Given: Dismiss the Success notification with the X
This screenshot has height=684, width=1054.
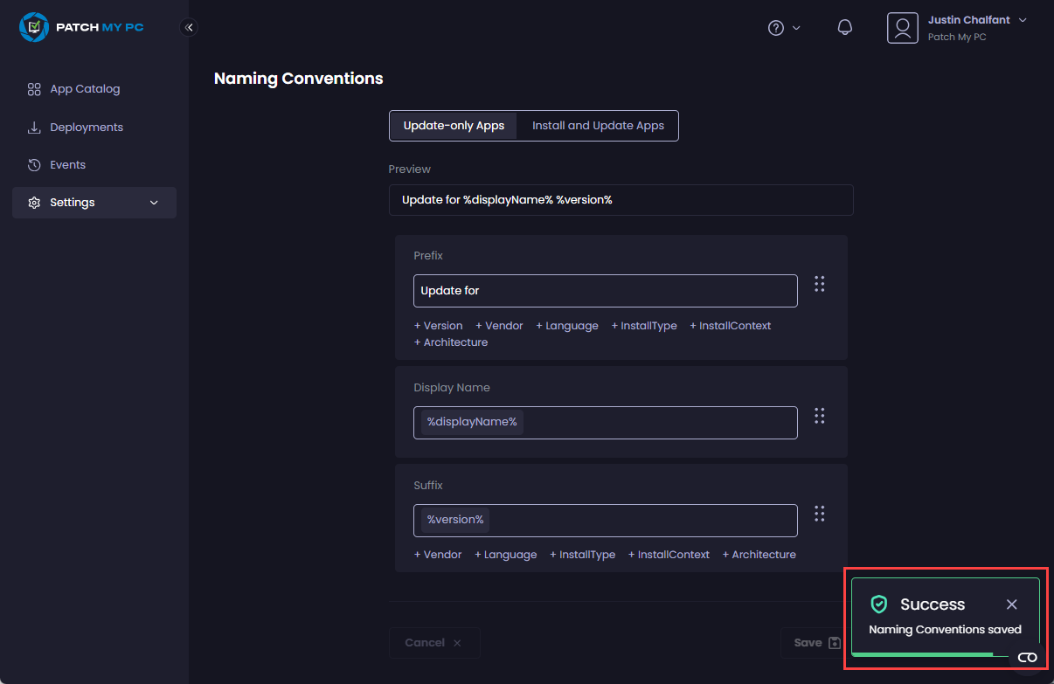Looking at the screenshot, I should tap(1011, 604).
